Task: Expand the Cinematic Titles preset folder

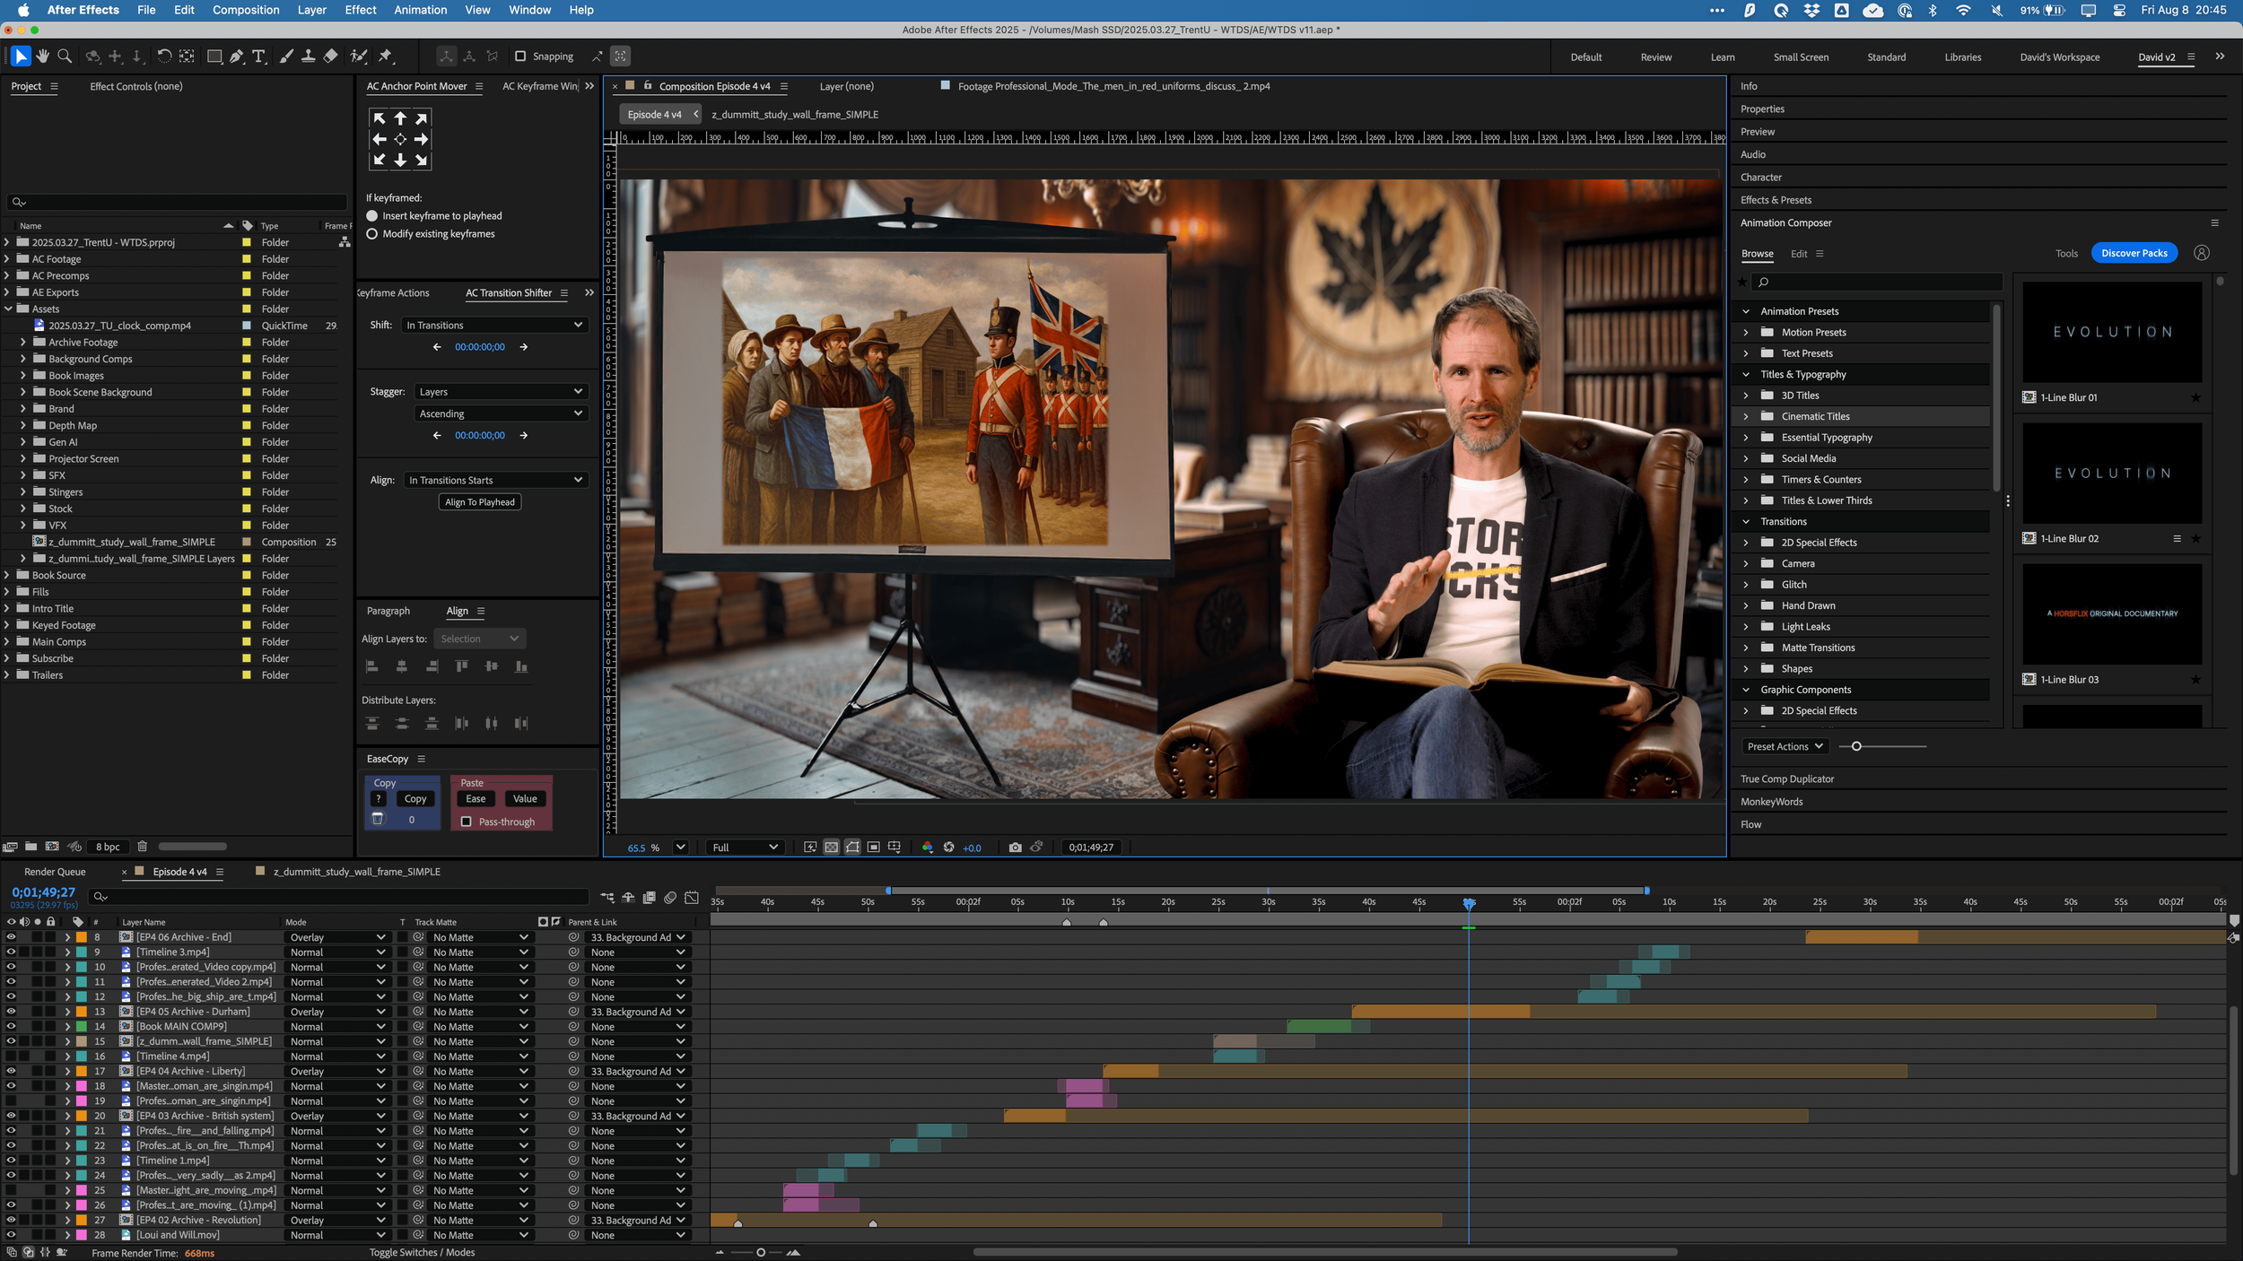Action: pyautogui.click(x=1745, y=416)
